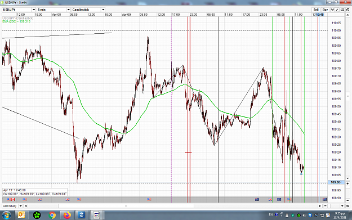Click the Apr 08 date label

(56, 15)
